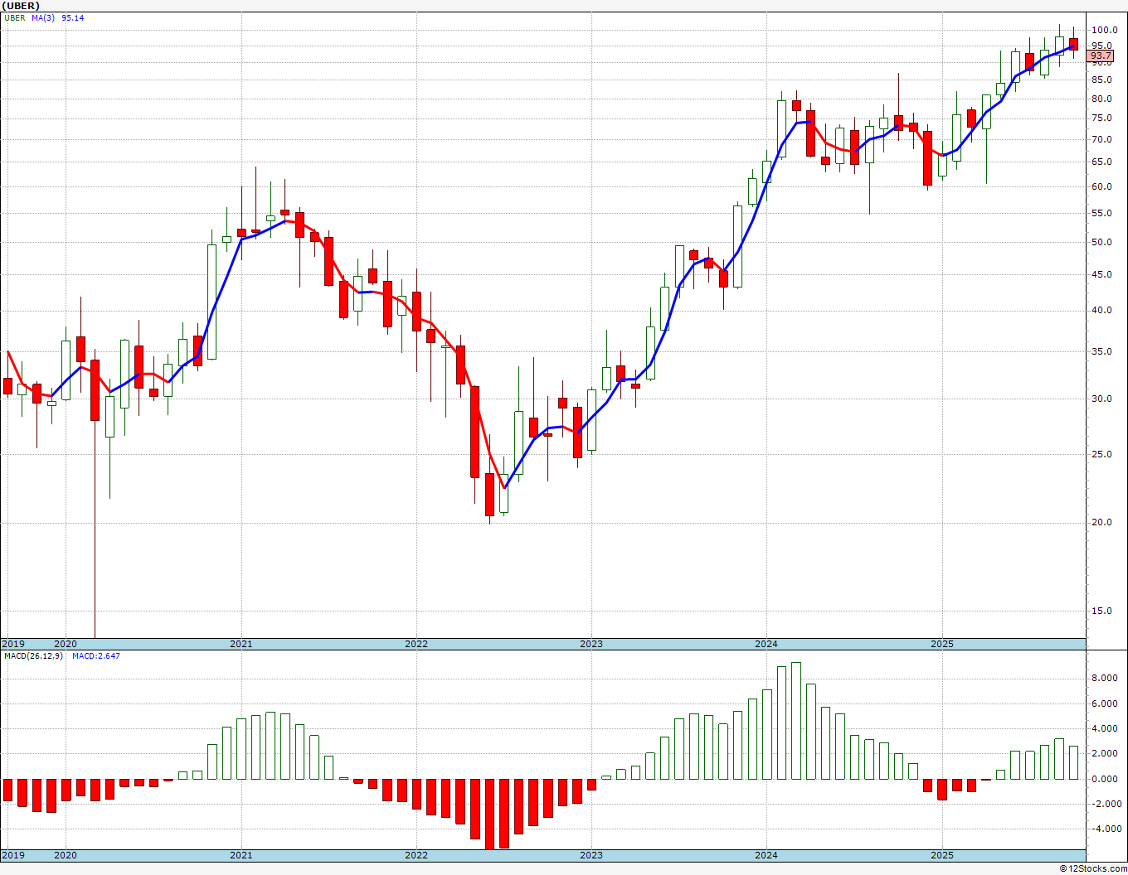Click the current price tag 93.7
This screenshot has width=1128, height=875.
coord(1101,56)
